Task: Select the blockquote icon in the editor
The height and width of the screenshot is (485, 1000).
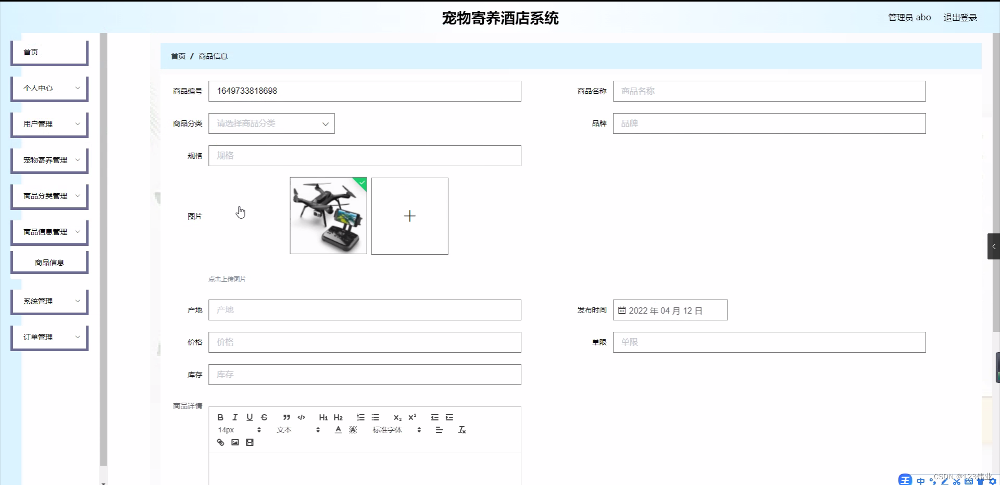Action: pyautogui.click(x=286, y=417)
